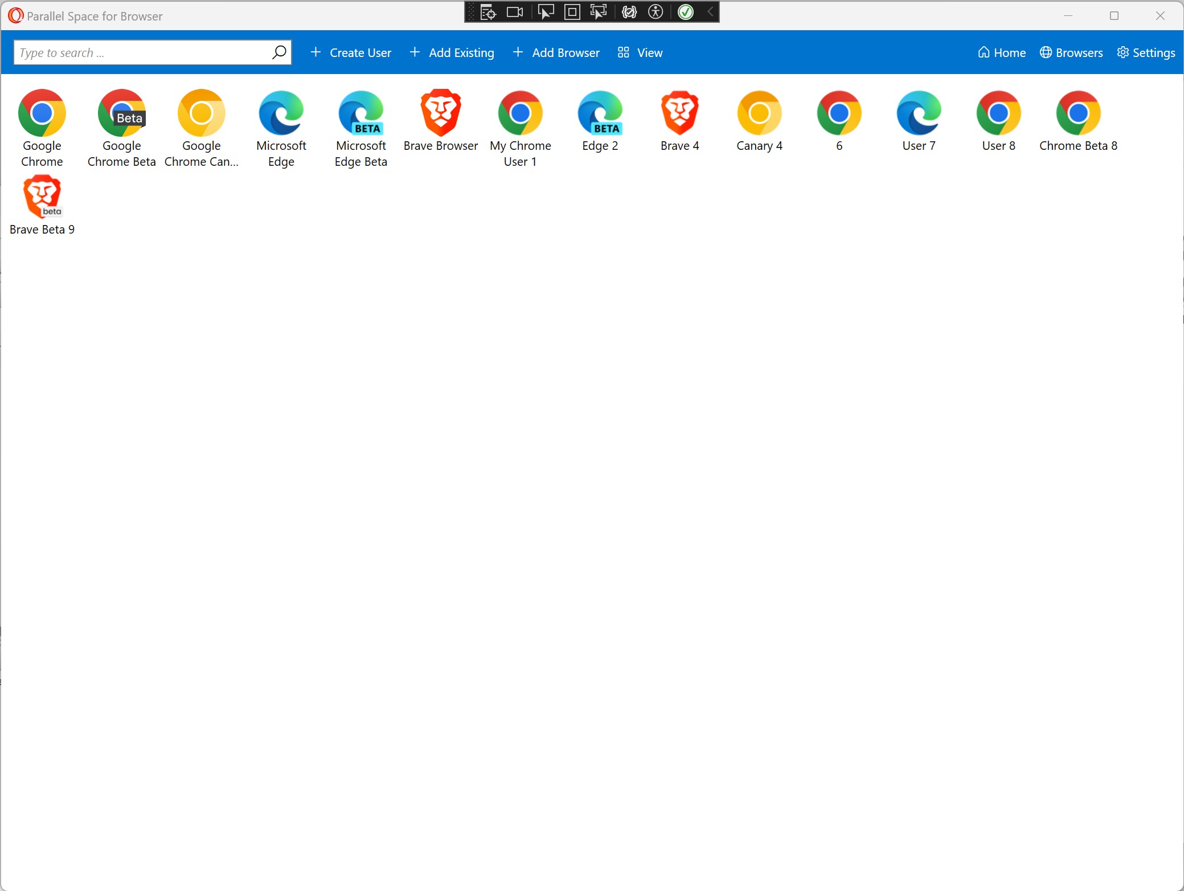
Task: Expand the View layout options
Action: tap(640, 53)
